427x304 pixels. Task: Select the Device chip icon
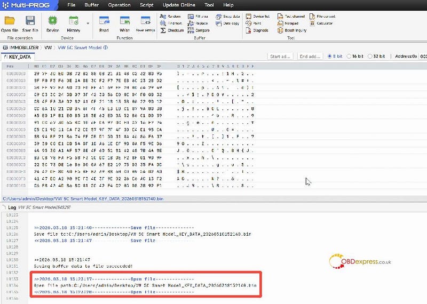[x=52, y=23]
